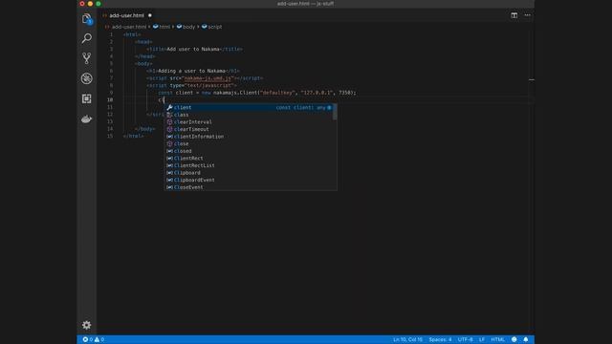Click the "defaultkey" string in code

coord(277,93)
